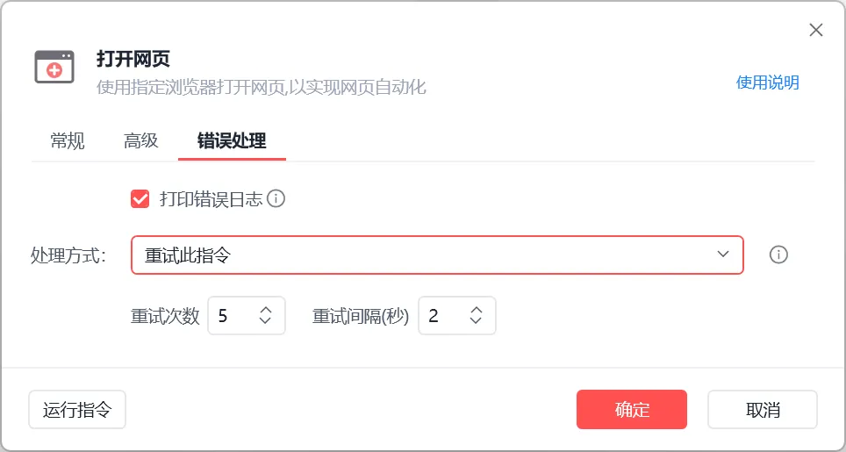Image resolution: width=846 pixels, height=452 pixels.
Task: Click into the 重试间隔(秒) number field
Action: coord(444,316)
